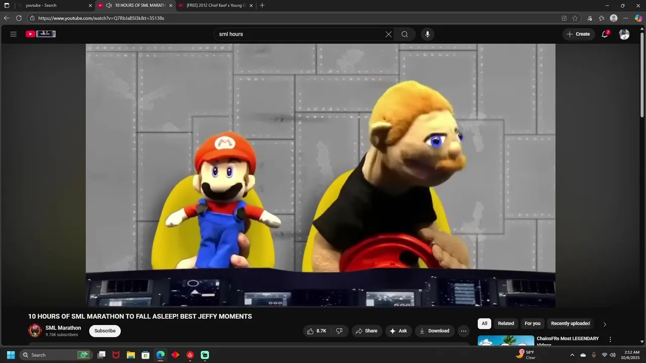Close the 'youtube - Search' tab
Screen dimensions: 646x363
tap(90, 6)
